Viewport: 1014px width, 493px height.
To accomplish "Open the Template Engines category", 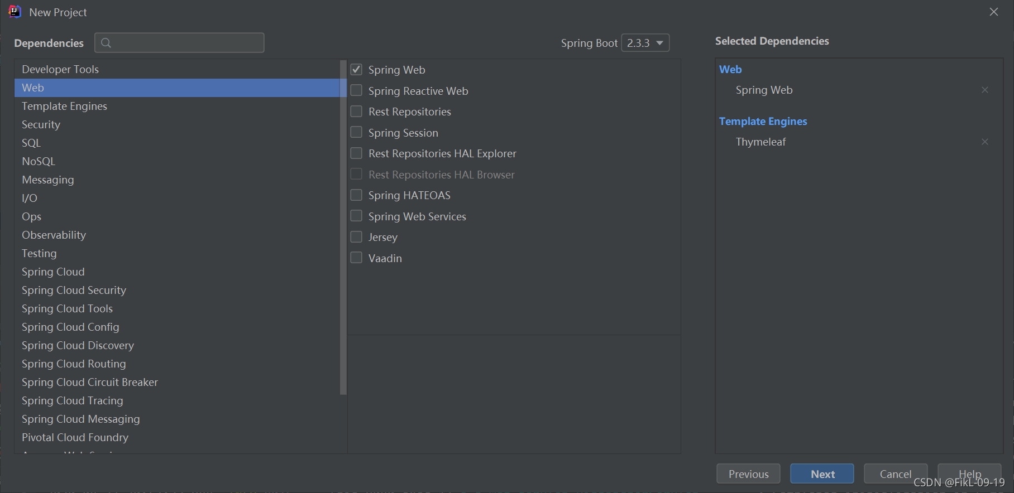I will pos(177,106).
